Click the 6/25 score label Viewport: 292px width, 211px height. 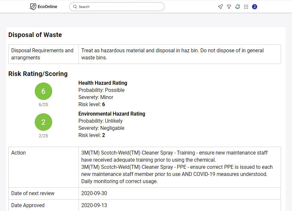43,105
